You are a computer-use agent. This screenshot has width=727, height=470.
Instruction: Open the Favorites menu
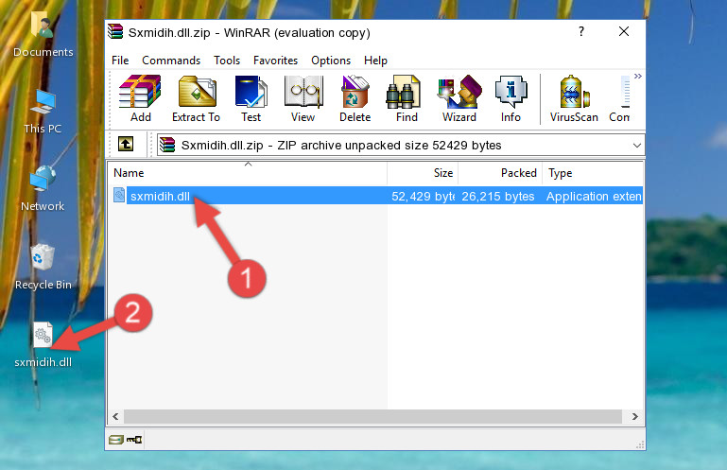click(275, 61)
